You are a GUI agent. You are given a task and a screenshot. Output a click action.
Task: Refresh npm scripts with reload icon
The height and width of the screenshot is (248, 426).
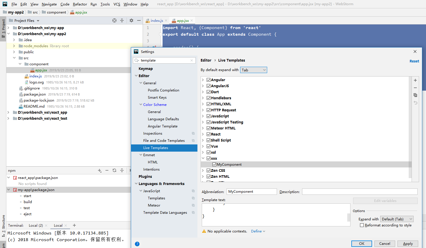coord(114,171)
